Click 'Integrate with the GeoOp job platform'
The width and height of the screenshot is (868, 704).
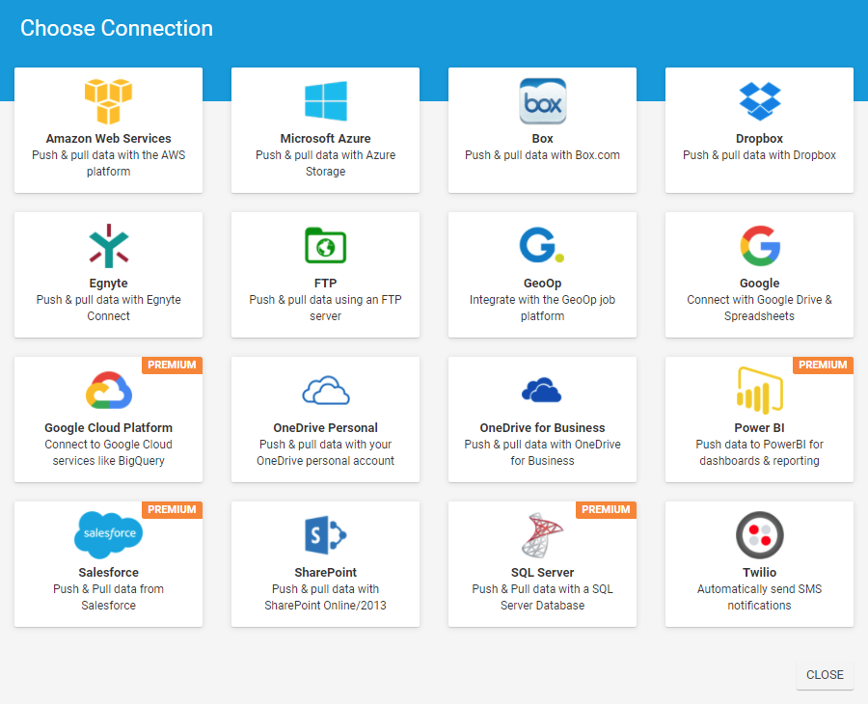pos(542,308)
